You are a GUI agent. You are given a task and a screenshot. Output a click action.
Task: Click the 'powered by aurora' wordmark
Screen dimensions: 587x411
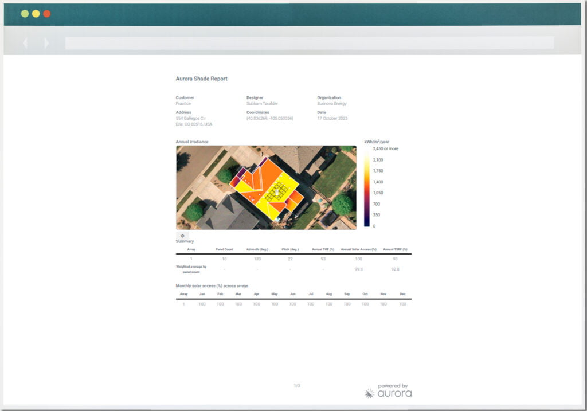coord(394,390)
